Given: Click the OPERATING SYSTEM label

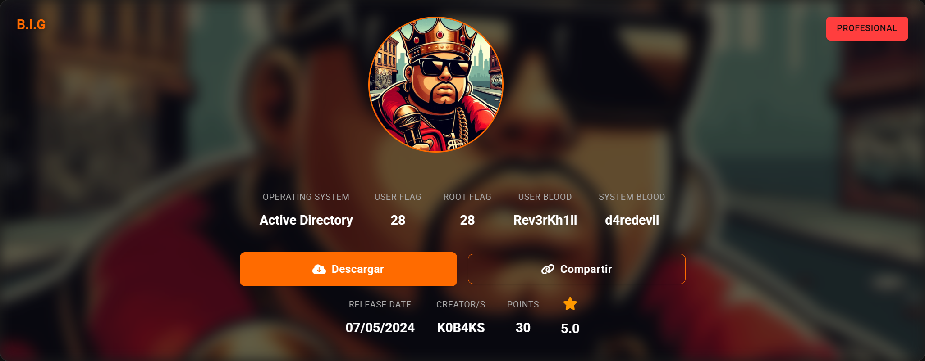Looking at the screenshot, I should (306, 197).
